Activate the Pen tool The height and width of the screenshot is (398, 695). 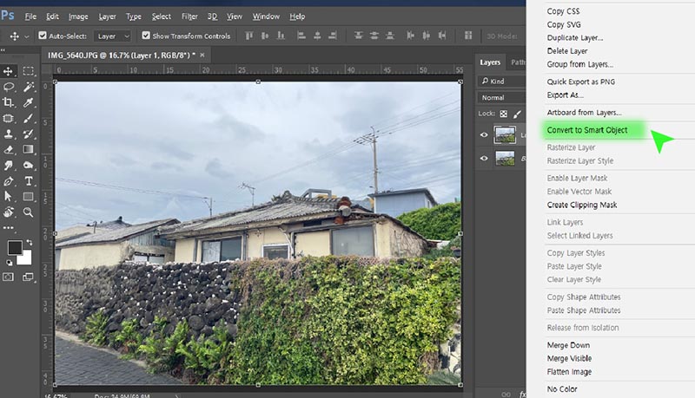point(8,181)
